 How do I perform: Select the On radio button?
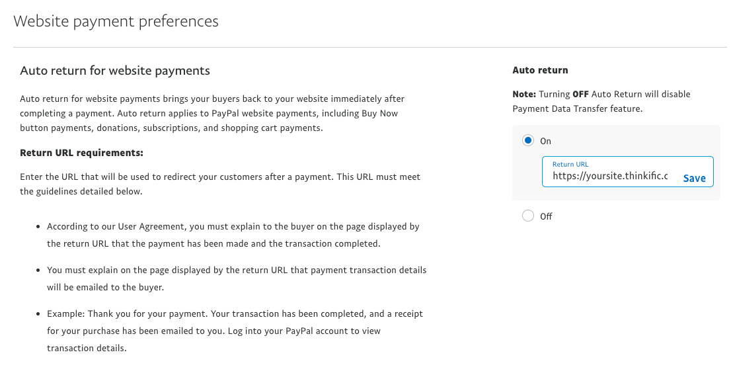tap(528, 140)
